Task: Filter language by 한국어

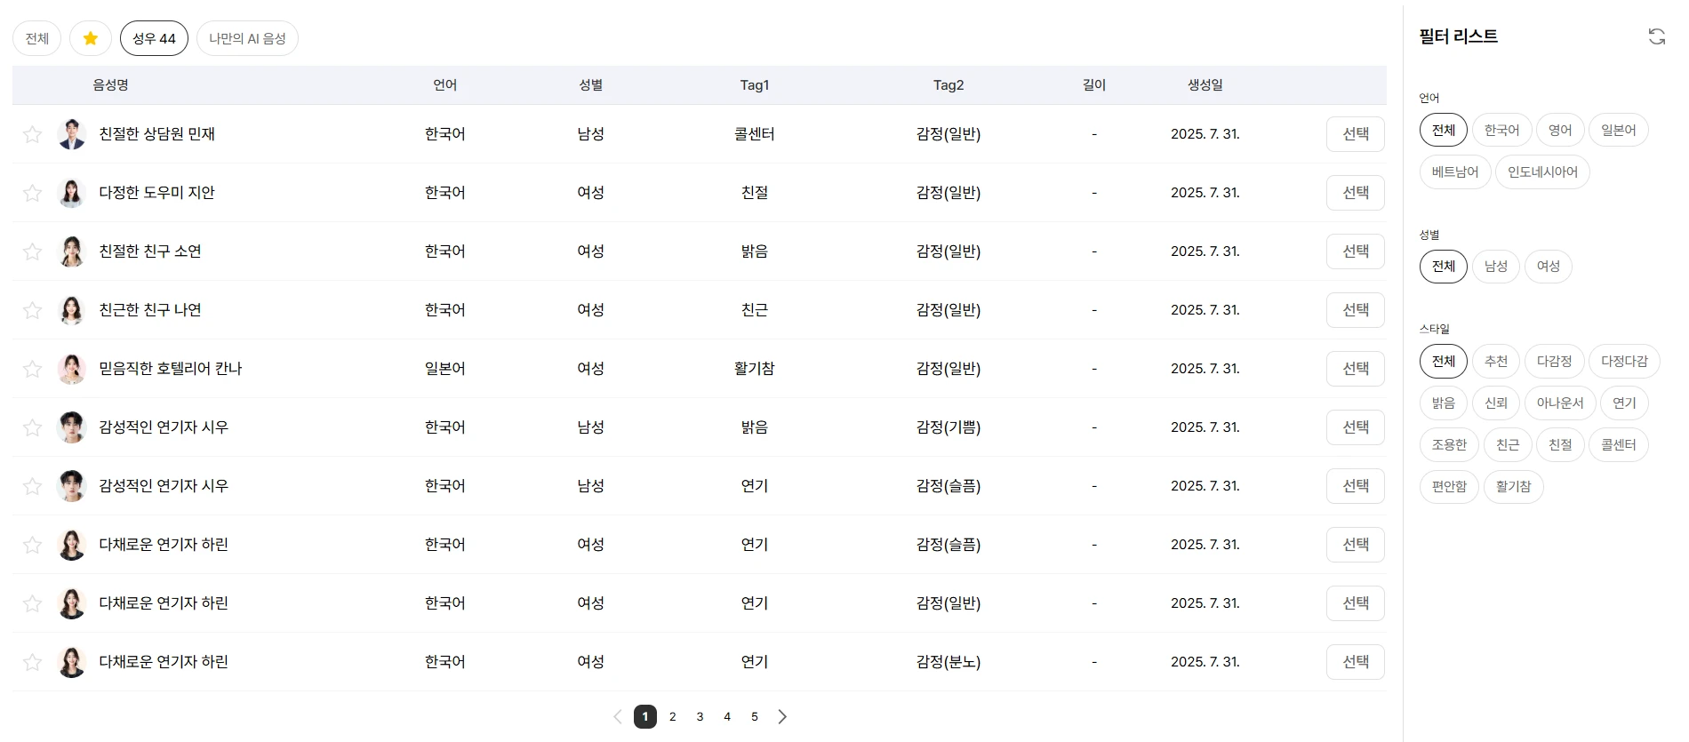Action: coord(1501,130)
